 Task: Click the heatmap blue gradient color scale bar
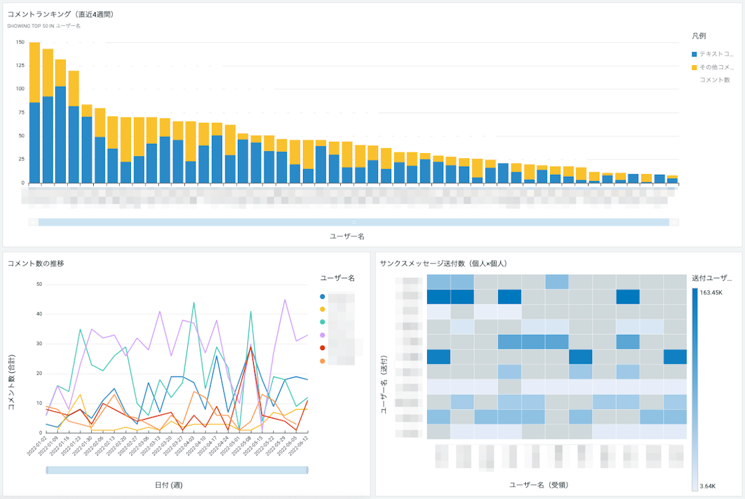695,390
